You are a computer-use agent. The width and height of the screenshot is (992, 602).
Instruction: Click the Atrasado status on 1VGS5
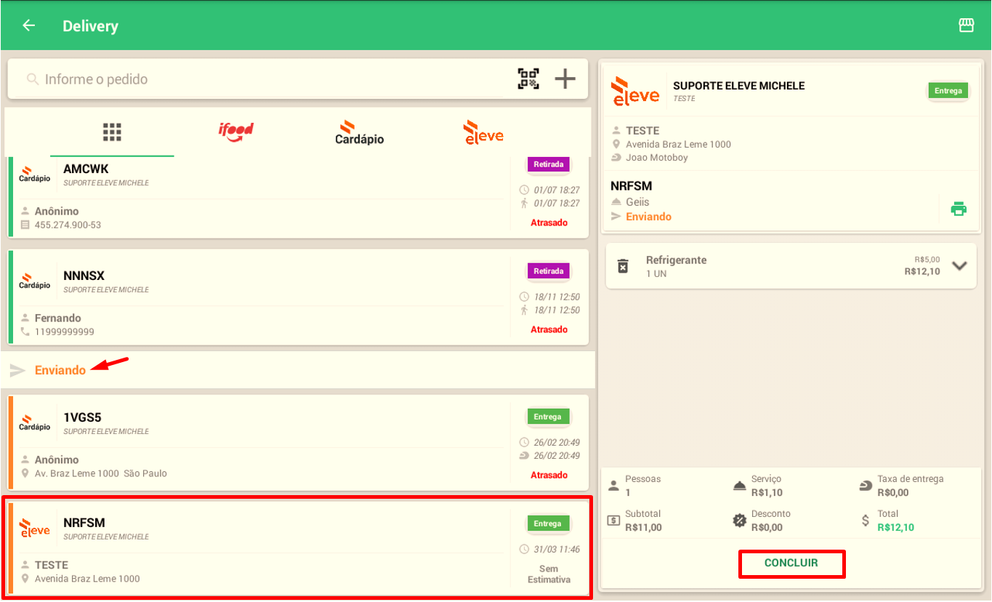point(549,475)
